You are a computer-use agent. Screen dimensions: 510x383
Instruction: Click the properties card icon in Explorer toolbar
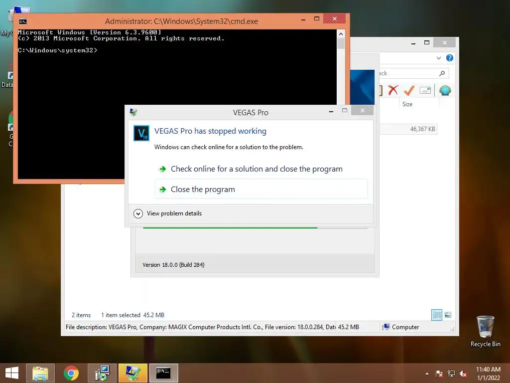click(425, 90)
